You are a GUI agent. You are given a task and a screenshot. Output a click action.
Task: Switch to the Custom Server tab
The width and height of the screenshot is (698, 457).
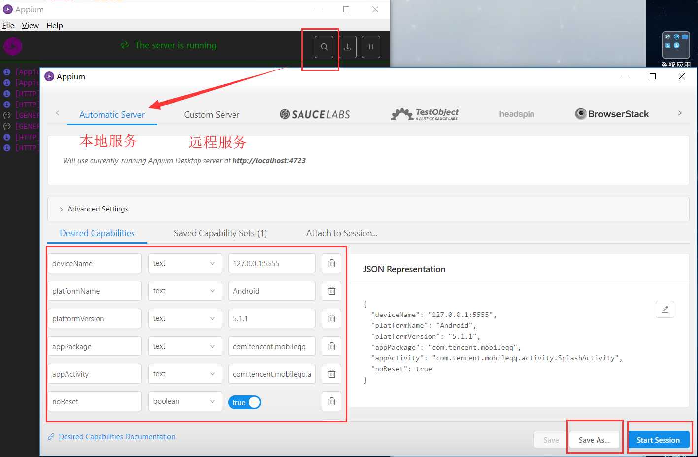click(x=211, y=115)
